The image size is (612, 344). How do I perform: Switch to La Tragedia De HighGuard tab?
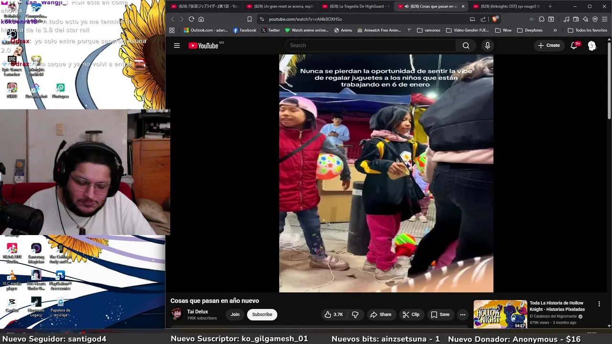click(x=355, y=6)
